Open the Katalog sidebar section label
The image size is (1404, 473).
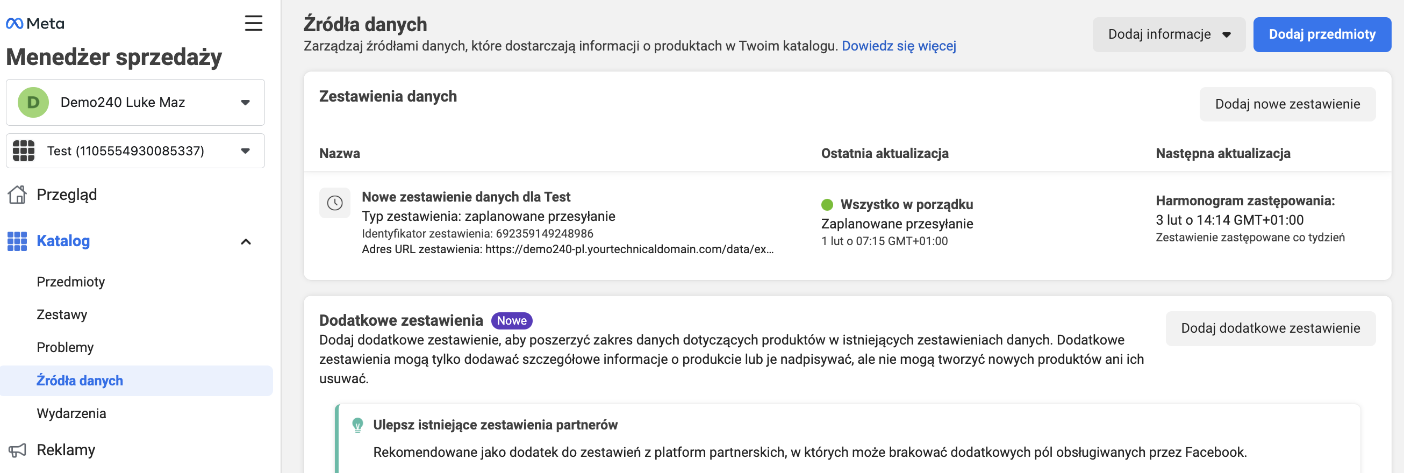tap(63, 241)
